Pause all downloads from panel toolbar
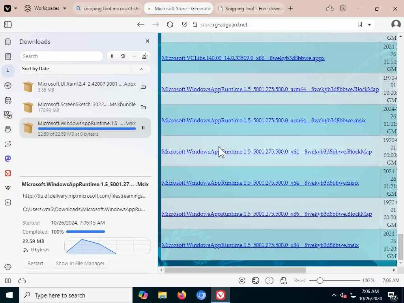The height and width of the screenshot is (303, 404). (112, 56)
